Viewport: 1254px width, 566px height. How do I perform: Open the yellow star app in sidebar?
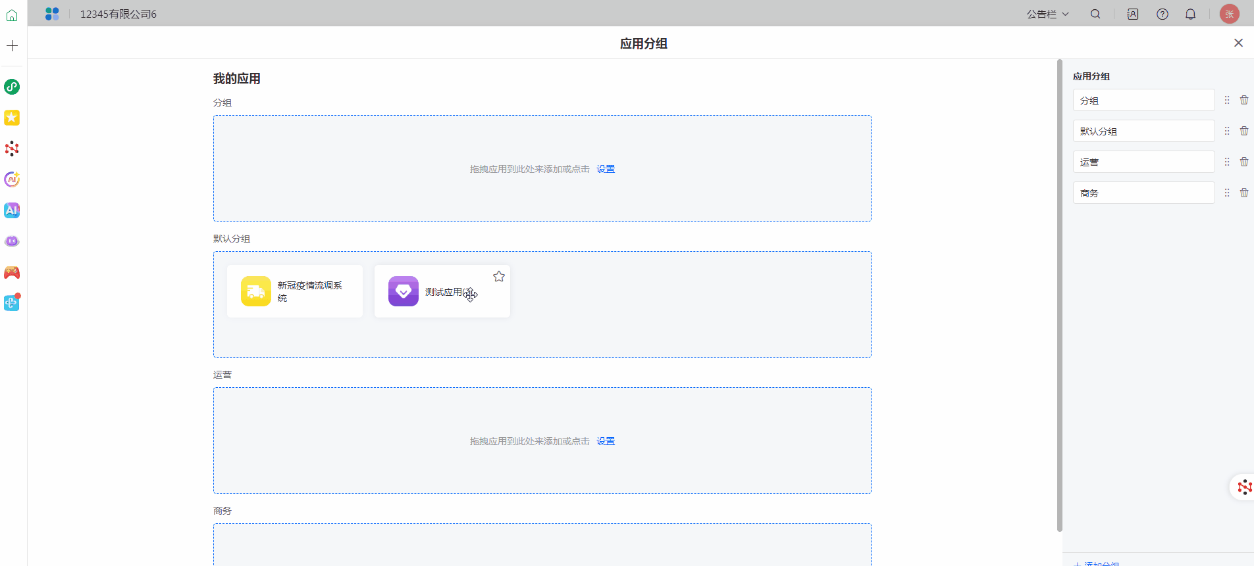point(12,118)
